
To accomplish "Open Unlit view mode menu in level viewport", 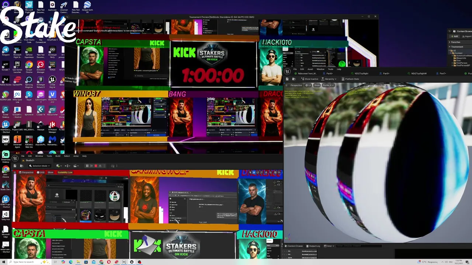I will coord(41,172).
